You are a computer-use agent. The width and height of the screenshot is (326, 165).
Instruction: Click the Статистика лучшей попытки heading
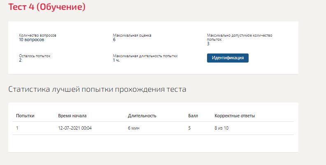point(97,89)
